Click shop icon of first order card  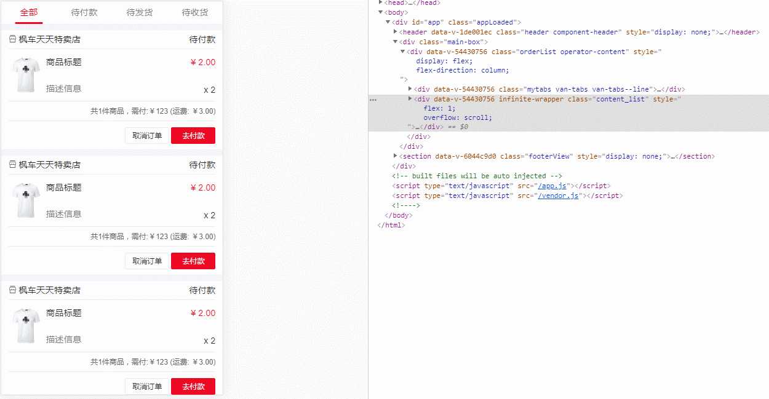pyautogui.click(x=12, y=39)
